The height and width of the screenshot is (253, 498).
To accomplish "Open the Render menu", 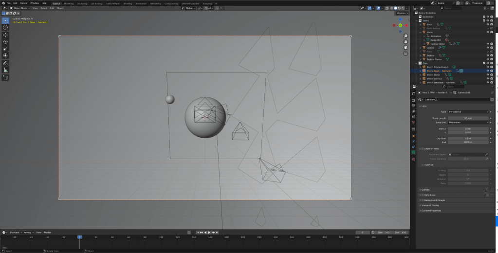I will coord(24,3).
